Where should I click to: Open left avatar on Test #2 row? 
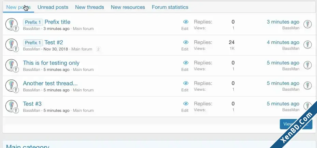click(x=11, y=45)
